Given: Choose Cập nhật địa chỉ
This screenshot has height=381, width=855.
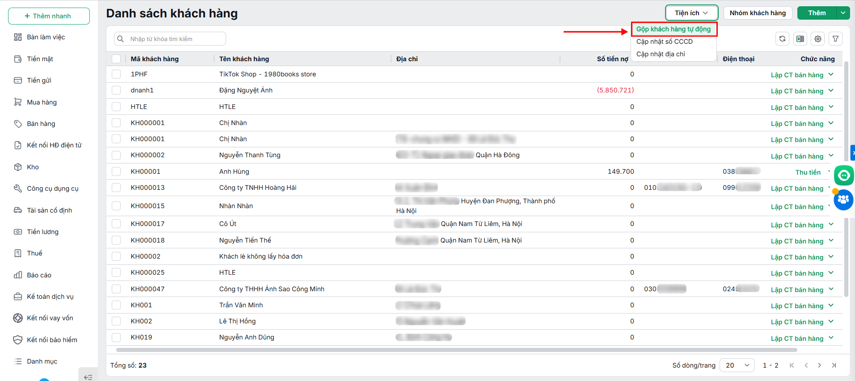Looking at the screenshot, I should tap(661, 54).
